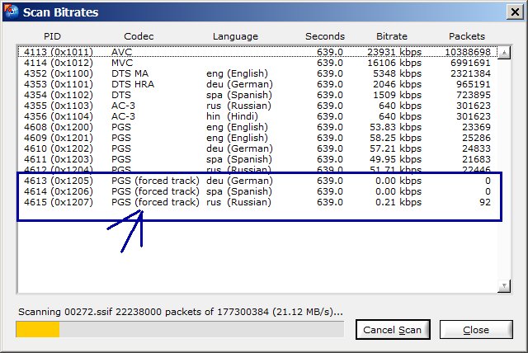Click the application icon in title bar
Screen dimensions: 528x353
pos(11,12)
